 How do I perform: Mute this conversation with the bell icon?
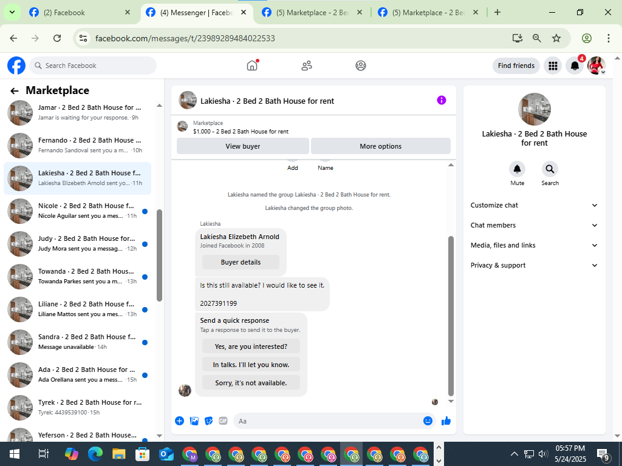[518, 169]
